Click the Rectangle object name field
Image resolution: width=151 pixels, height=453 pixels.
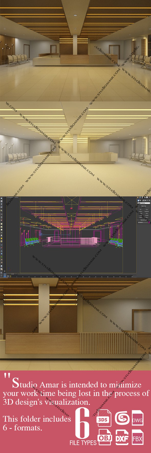coord(143,222)
